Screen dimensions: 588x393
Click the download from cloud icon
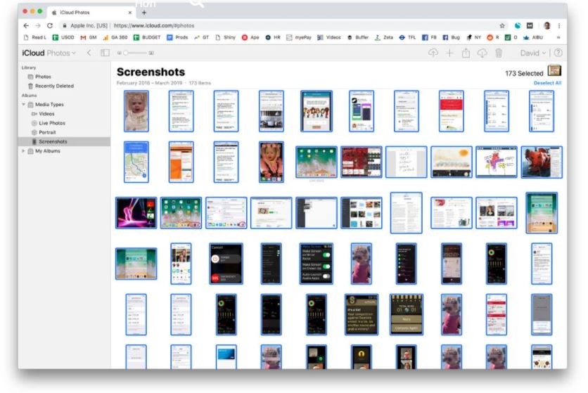[482, 53]
